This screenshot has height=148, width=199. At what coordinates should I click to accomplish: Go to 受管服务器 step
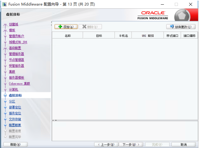coord(16,66)
